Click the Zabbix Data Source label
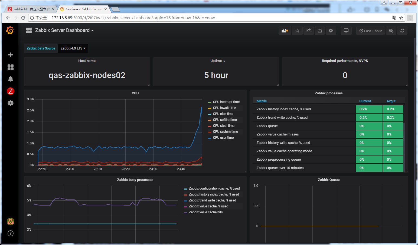Viewport: 418px width, 245px height. coord(41,48)
